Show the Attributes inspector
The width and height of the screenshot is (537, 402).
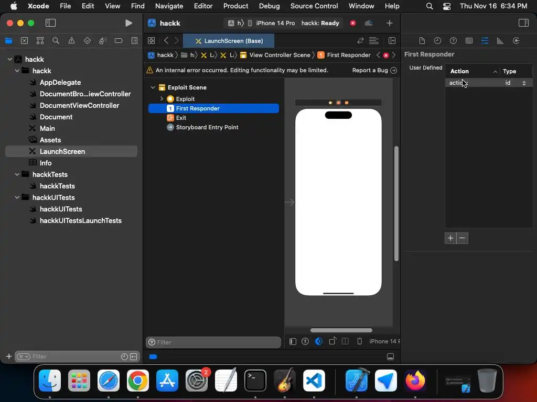point(485,41)
